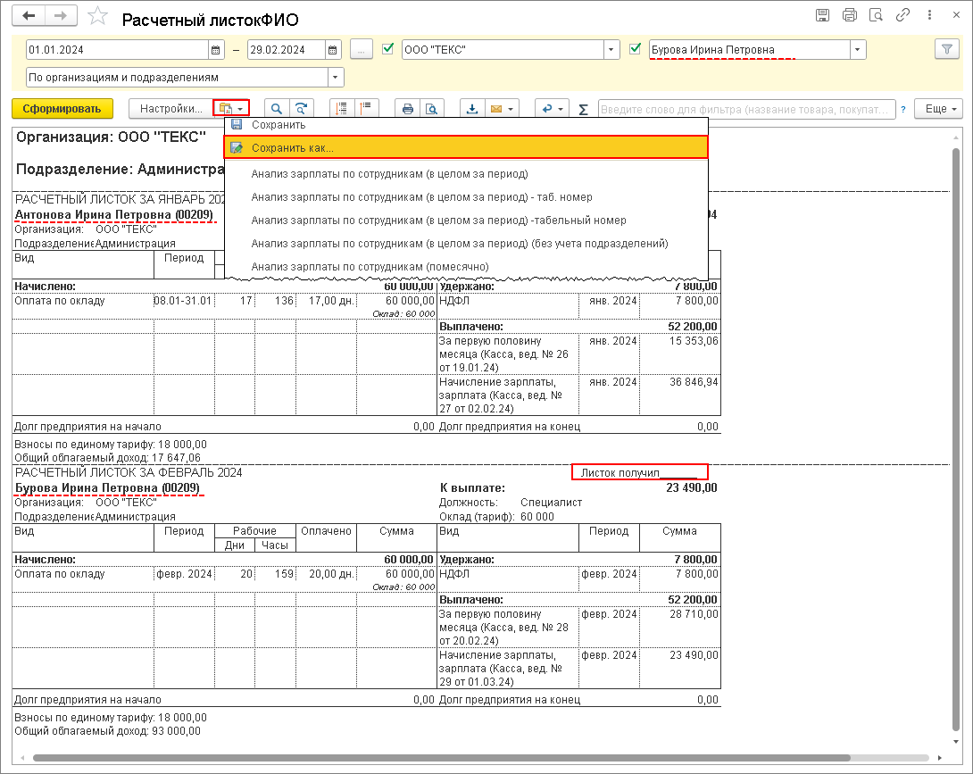973x774 pixels.
Task: Click the save to disk icon in header
Action: pos(822,15)
